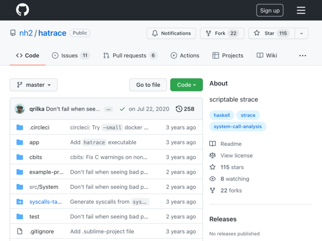Click the '3 years ago' timestamp for app

[x=181, y=142]
